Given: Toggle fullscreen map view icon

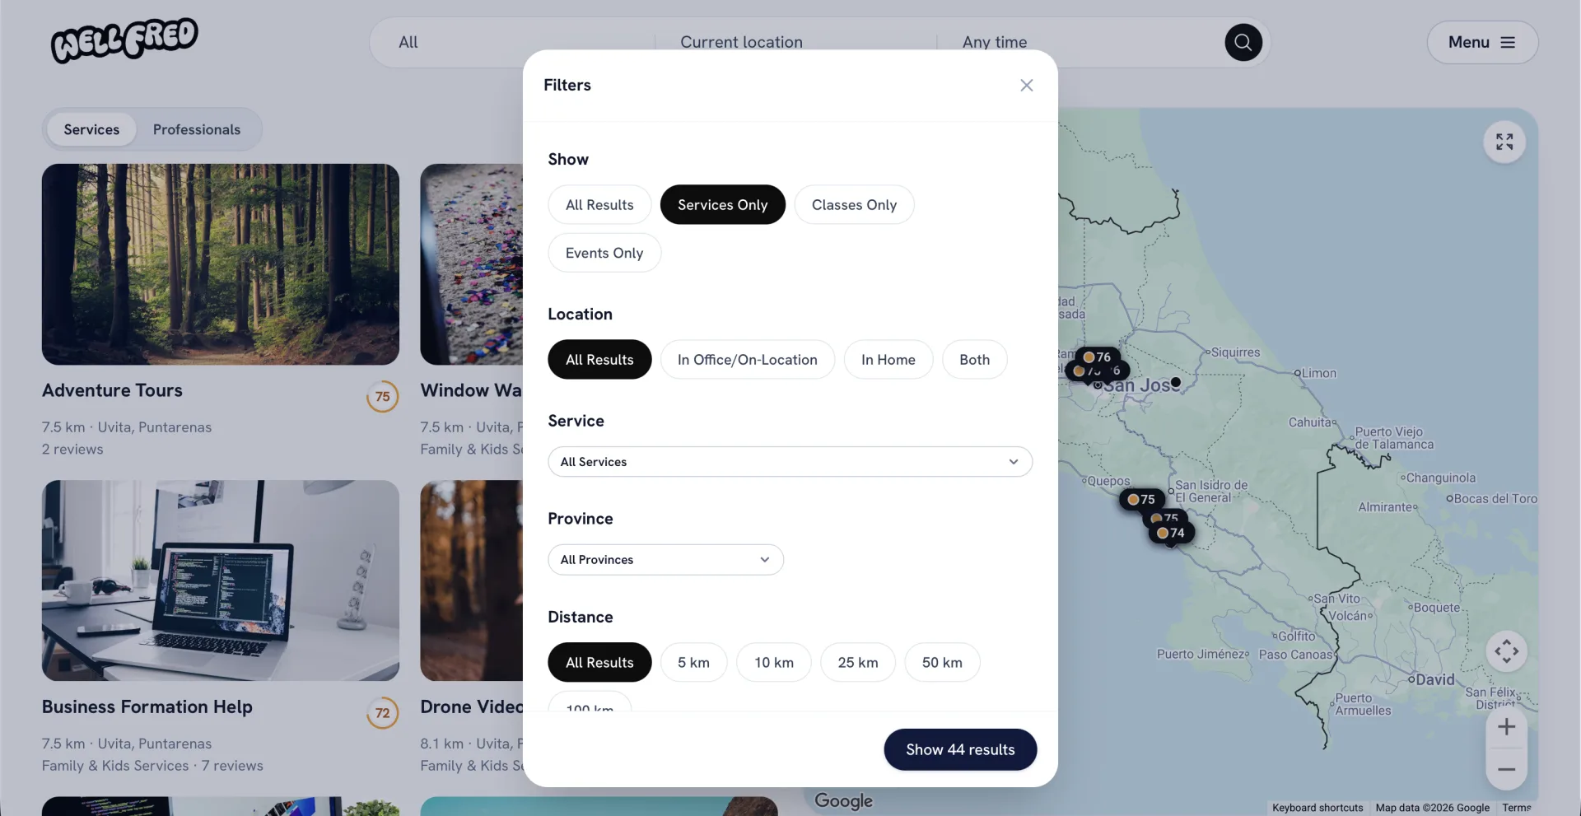Looking at the screenshot, I should 1504,142.
